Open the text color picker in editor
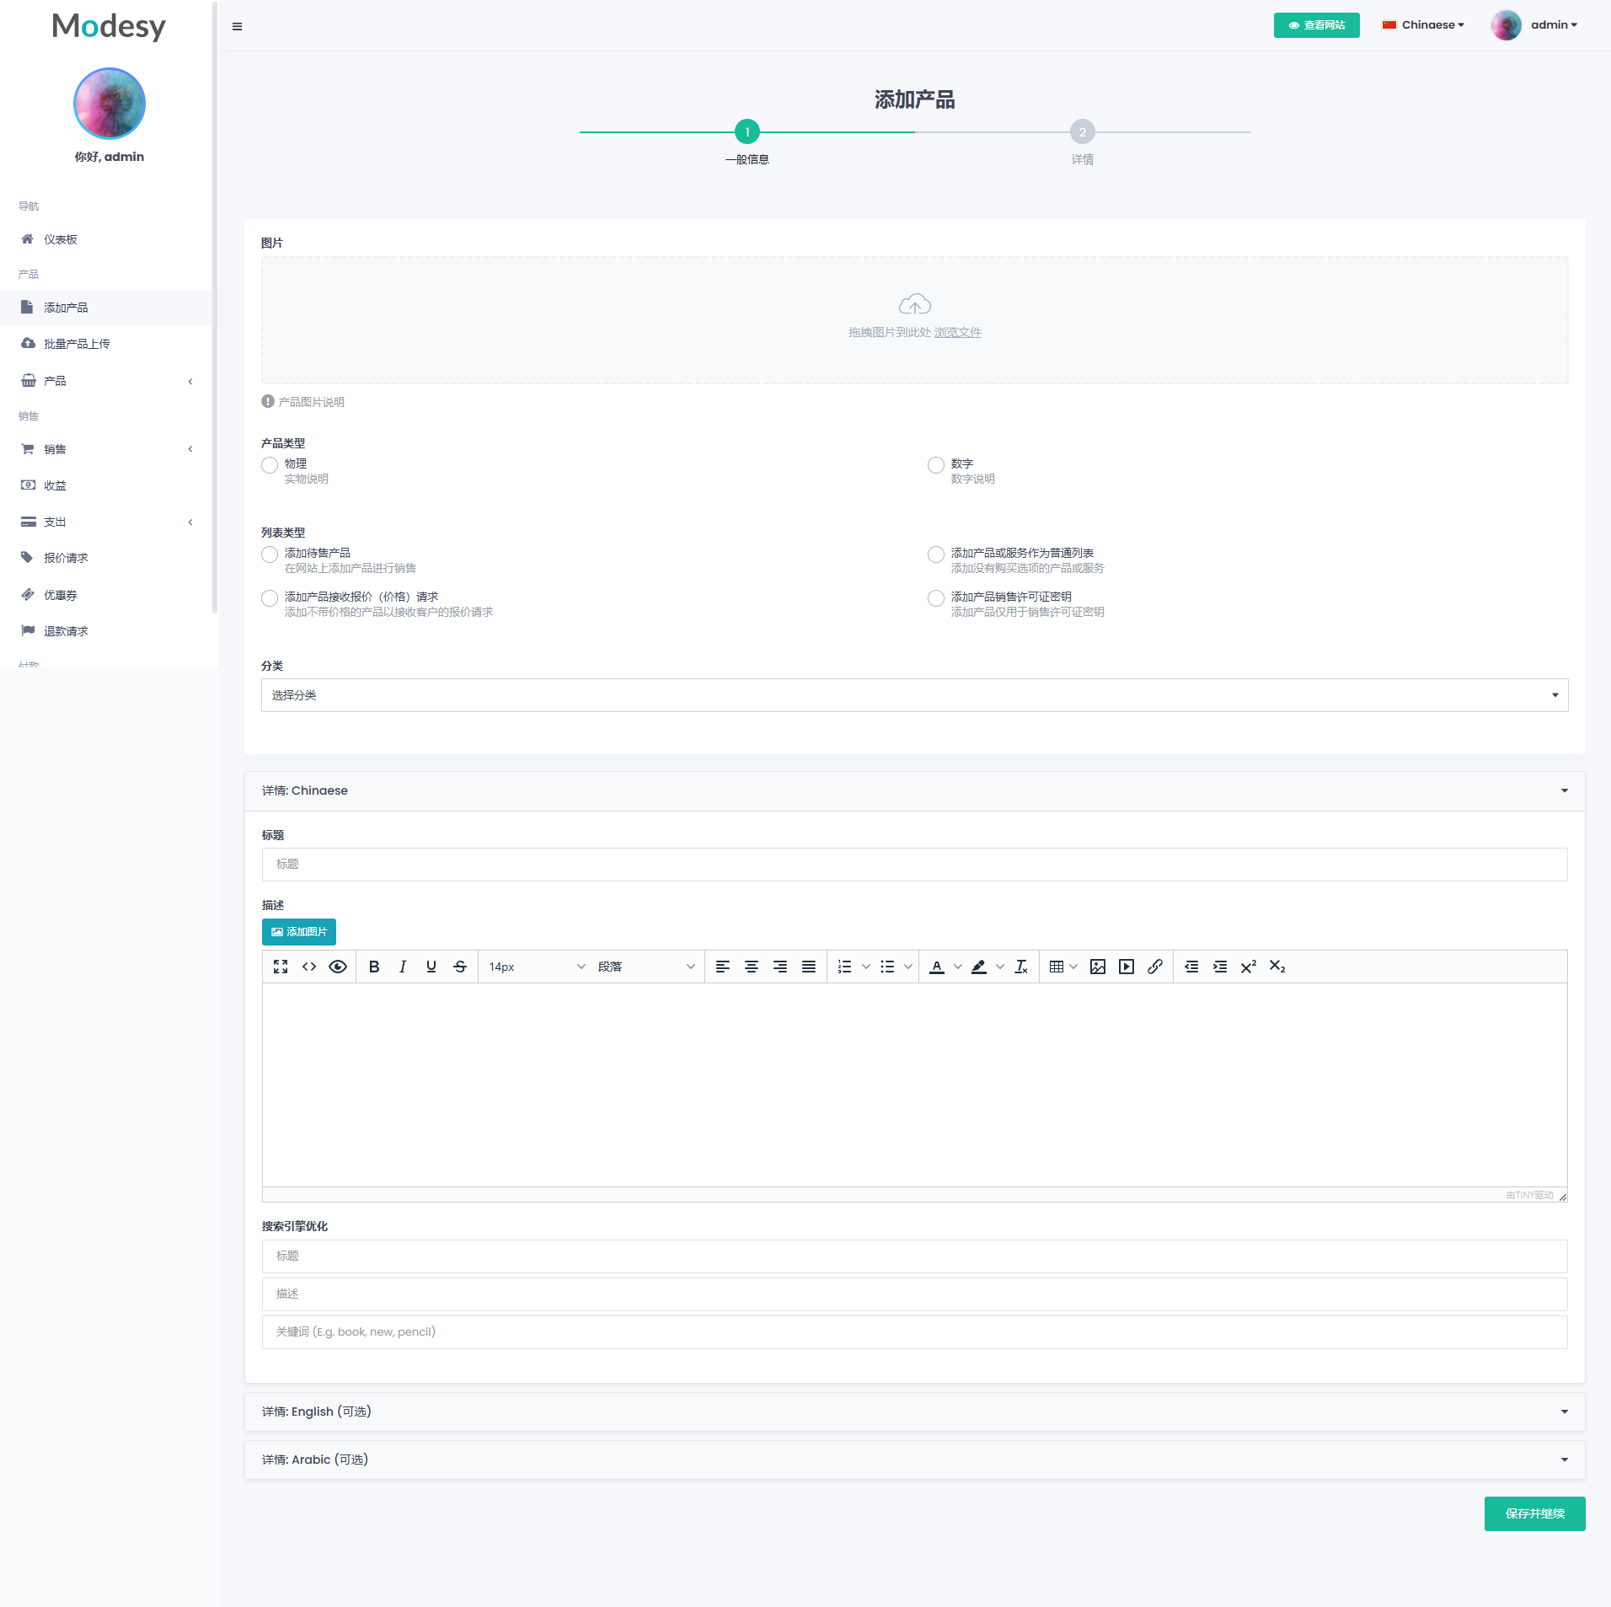This screenshot has width=1611, height=1607. click(x=957, y=967)
